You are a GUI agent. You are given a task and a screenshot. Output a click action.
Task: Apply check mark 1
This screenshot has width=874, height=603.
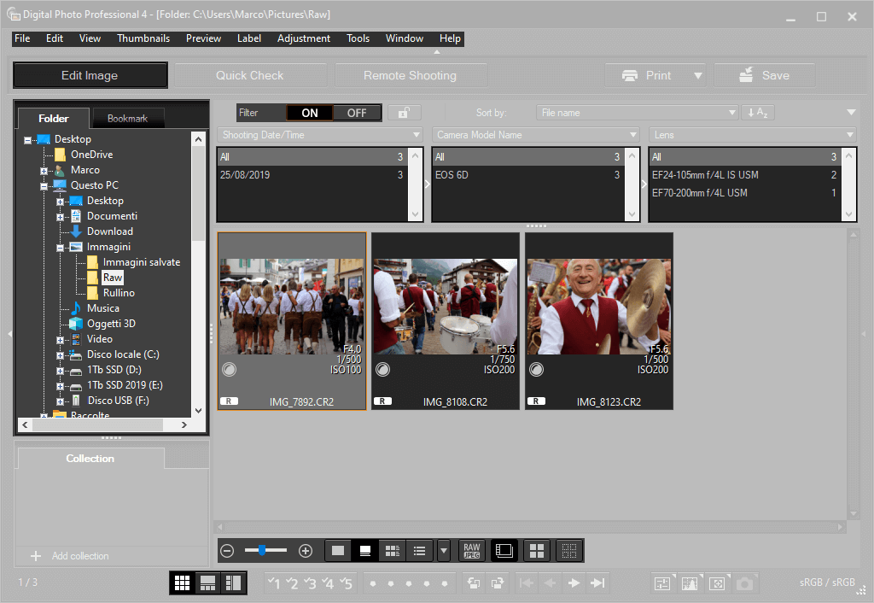(274, 583)
